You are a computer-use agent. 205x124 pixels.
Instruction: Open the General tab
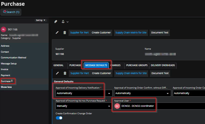tap(58, 65)
